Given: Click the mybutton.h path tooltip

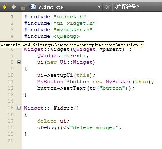Looking at the screenshot, I should (x=71, y=45).
